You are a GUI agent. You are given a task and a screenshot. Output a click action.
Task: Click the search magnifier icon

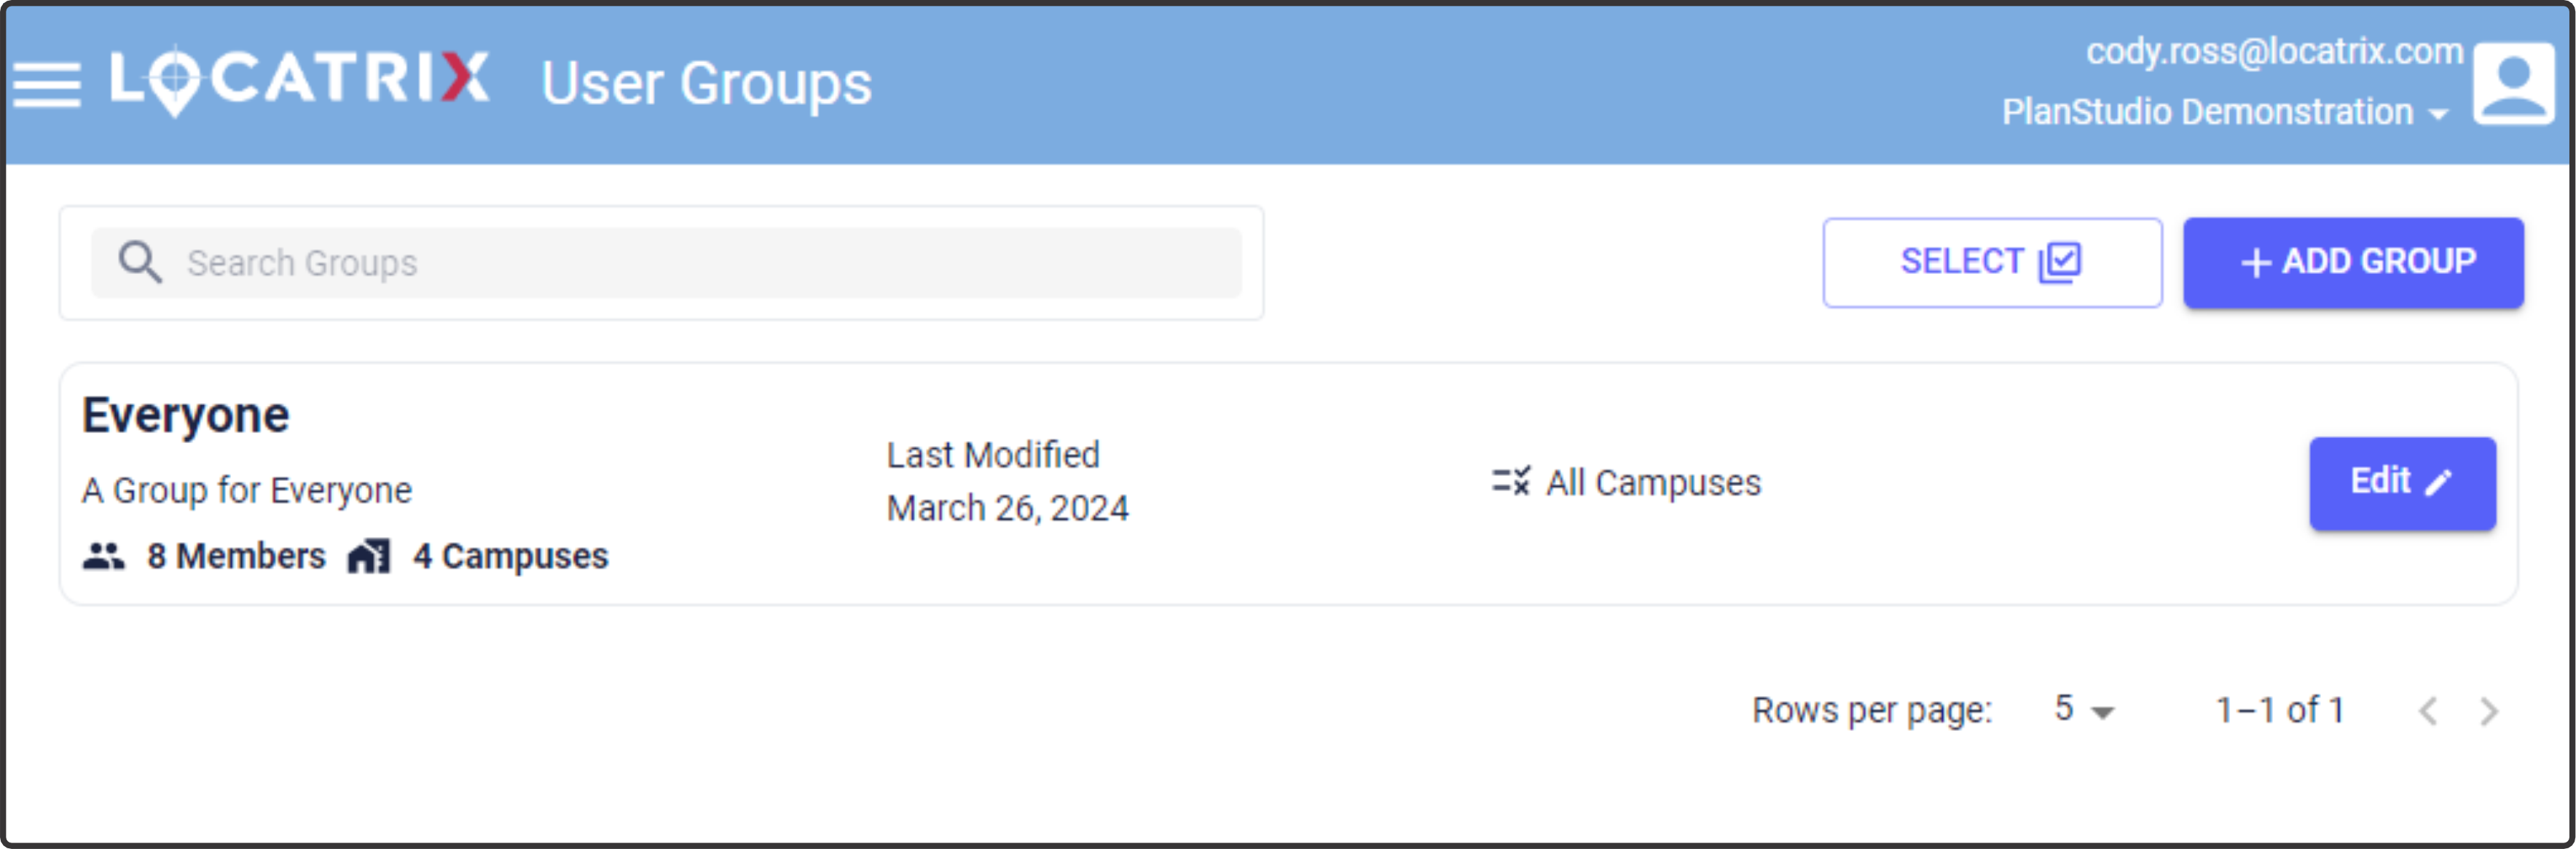[x=140, y=263]
